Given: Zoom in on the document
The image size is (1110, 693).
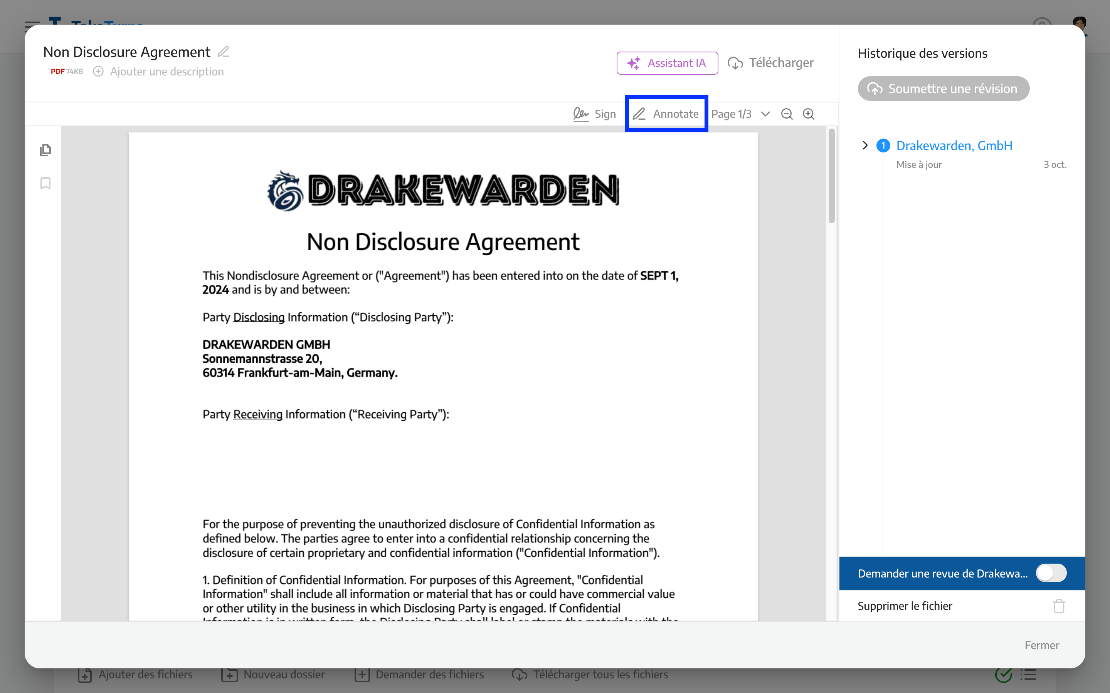Looking at the screenshot, I should (808, 114).
